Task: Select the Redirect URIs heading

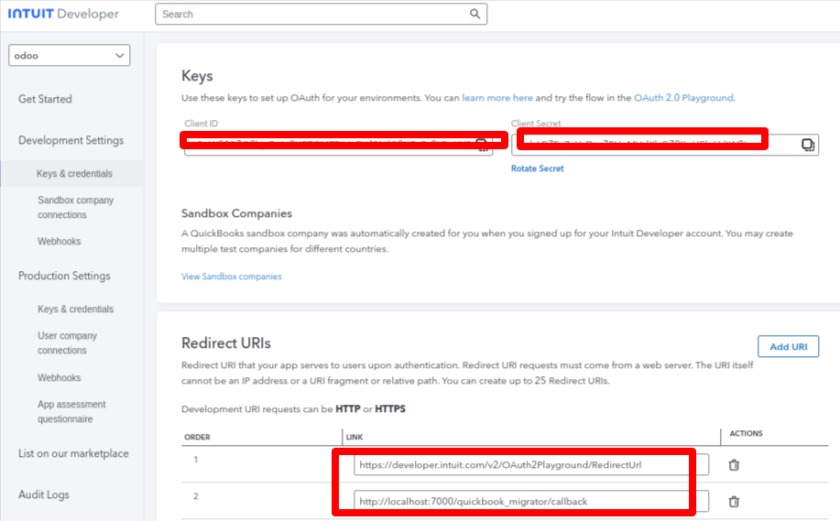Action: 226,343
